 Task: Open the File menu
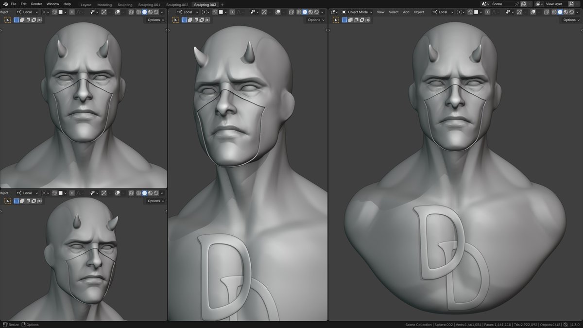tap(14, 4)
